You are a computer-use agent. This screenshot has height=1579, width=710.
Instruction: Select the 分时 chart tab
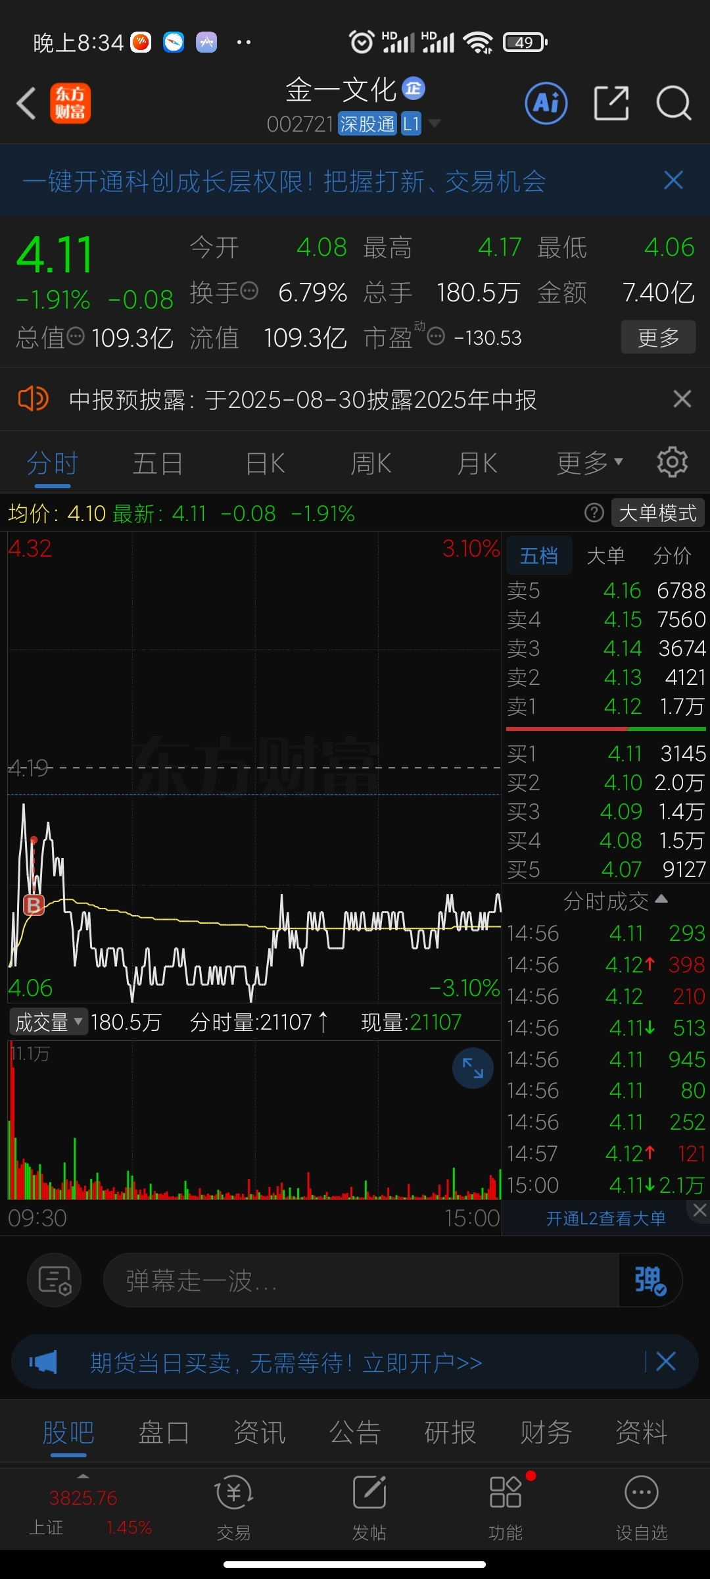53,464
